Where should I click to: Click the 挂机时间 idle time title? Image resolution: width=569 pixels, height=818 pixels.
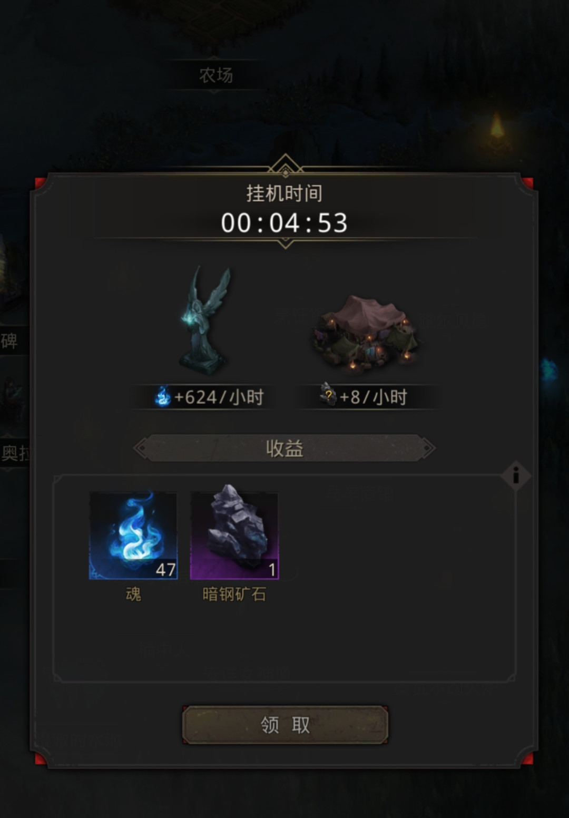click(x=284, y=193)
